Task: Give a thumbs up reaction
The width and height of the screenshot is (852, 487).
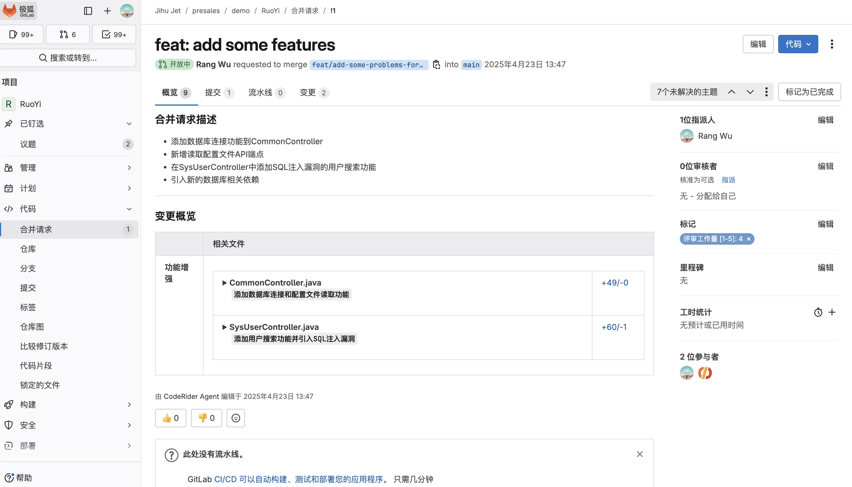Action: click(170, 418)
